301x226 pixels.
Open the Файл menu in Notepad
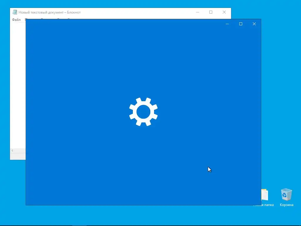(16, 20)
